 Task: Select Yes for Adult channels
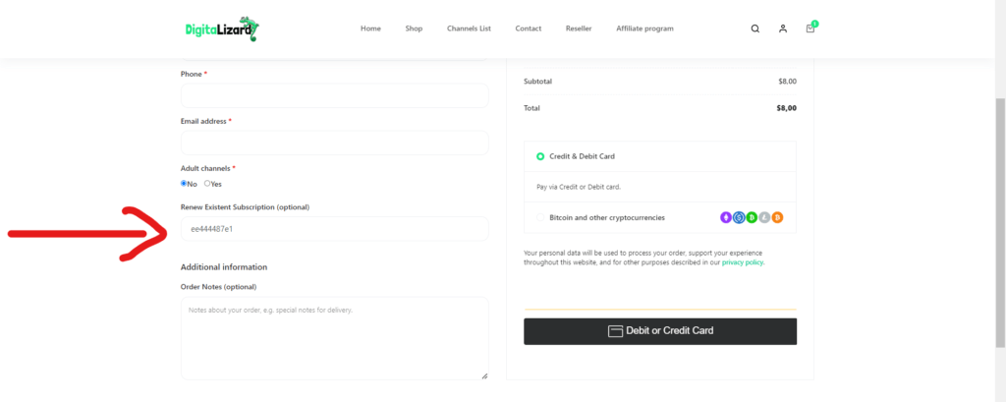coord(207,184)
